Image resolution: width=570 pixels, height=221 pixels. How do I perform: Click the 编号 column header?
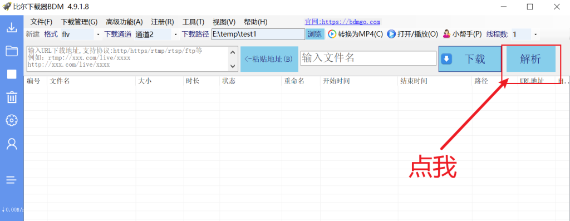[x=33, y=81]
